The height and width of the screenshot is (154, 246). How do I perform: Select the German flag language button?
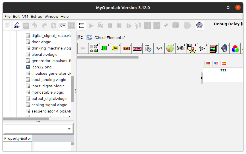point(208,63)
